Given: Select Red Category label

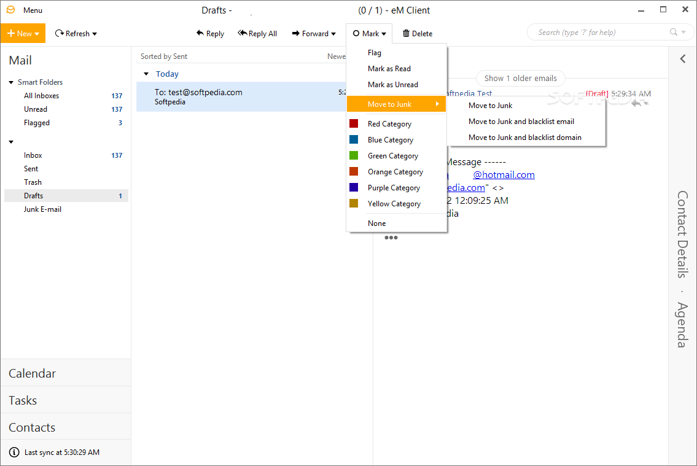Looking at the screenshot, I should pos(389,124).
